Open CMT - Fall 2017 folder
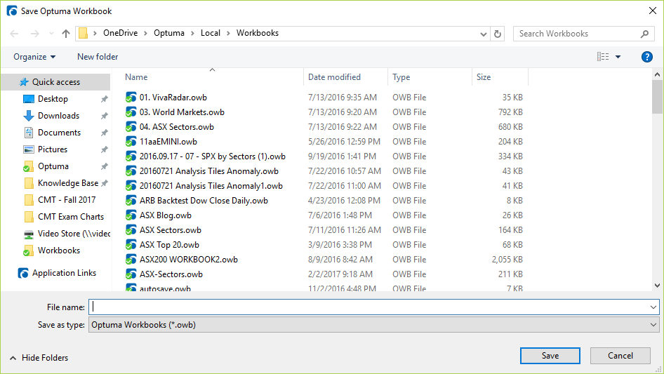 67,200
